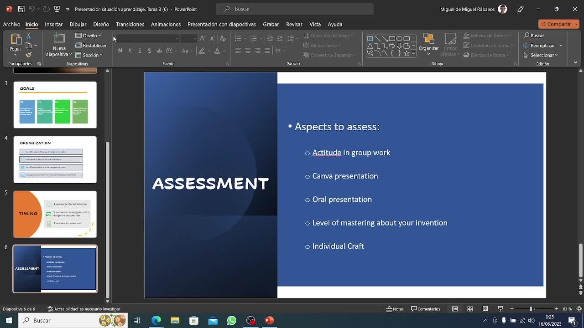Open the Sección dropdown

tap(89, 55)
